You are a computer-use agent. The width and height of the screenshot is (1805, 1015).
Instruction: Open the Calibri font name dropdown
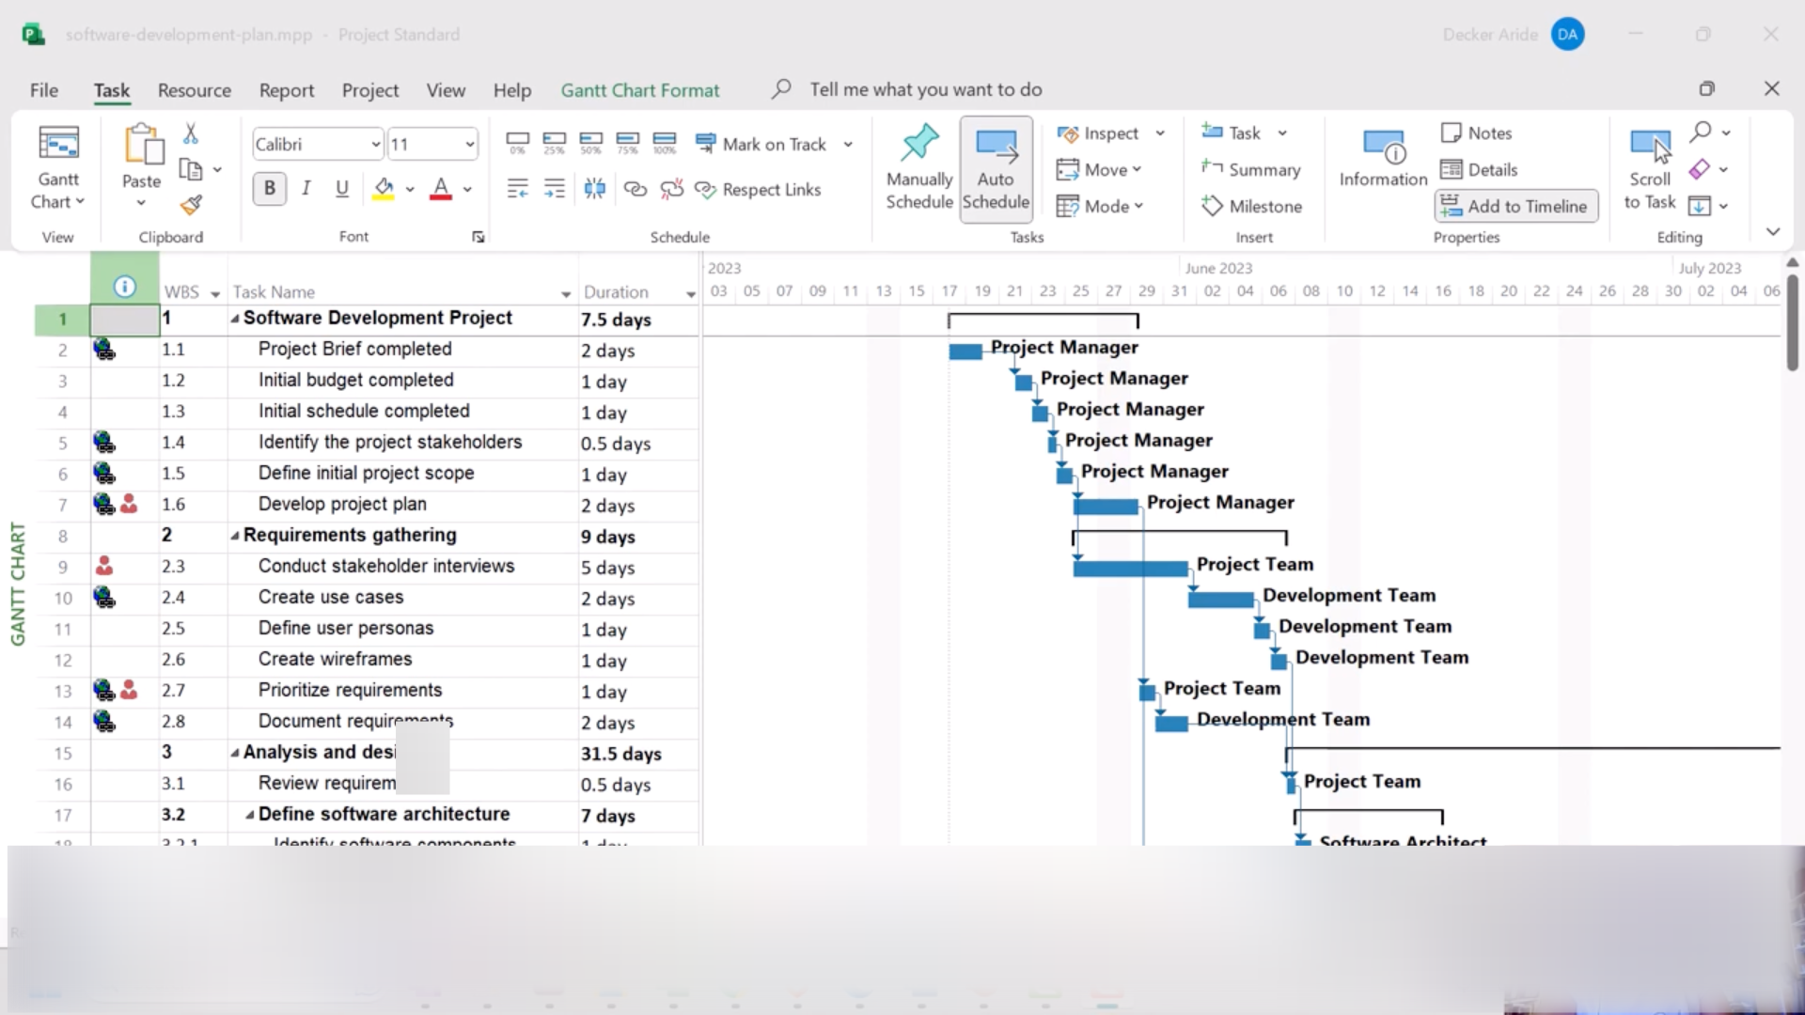375,144
